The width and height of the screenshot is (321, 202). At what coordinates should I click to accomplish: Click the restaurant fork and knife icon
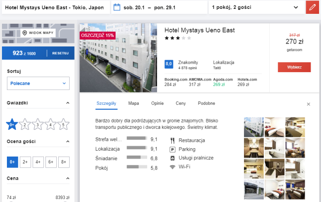pos(172,140)
